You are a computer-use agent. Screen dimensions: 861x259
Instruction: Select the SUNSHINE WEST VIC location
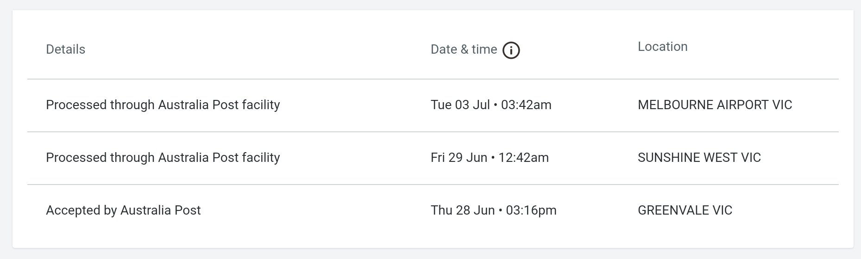[x=699, y=158]
